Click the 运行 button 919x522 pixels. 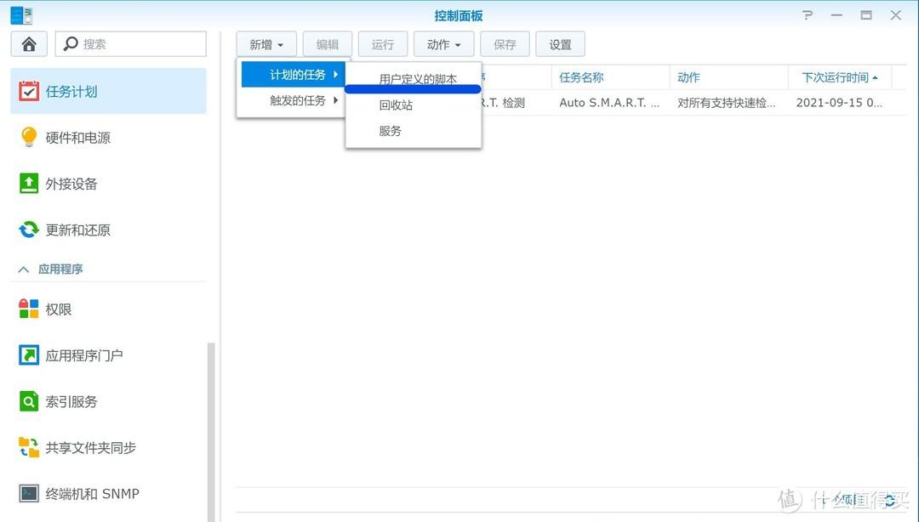tap(383, 43)
